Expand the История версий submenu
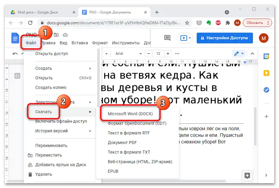 [x=63, y=131]
